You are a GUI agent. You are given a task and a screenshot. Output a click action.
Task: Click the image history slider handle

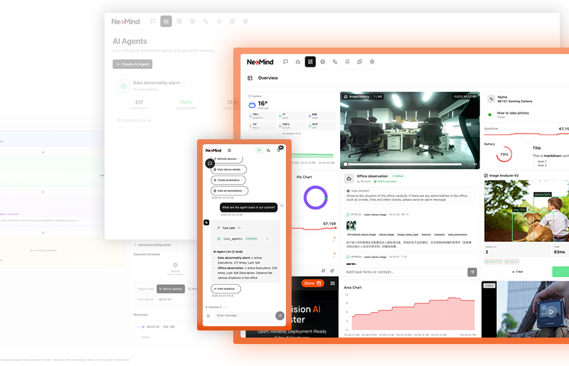pyautogui.click(x=346, y=164)
